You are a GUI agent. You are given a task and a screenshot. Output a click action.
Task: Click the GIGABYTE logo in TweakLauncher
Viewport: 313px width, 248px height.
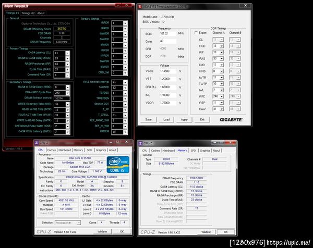click(x=231, y=120)
